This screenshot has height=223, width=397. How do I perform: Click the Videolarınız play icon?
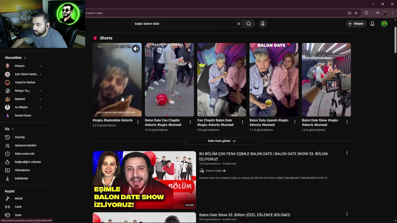pyautogui.click(x=8, y=170)
